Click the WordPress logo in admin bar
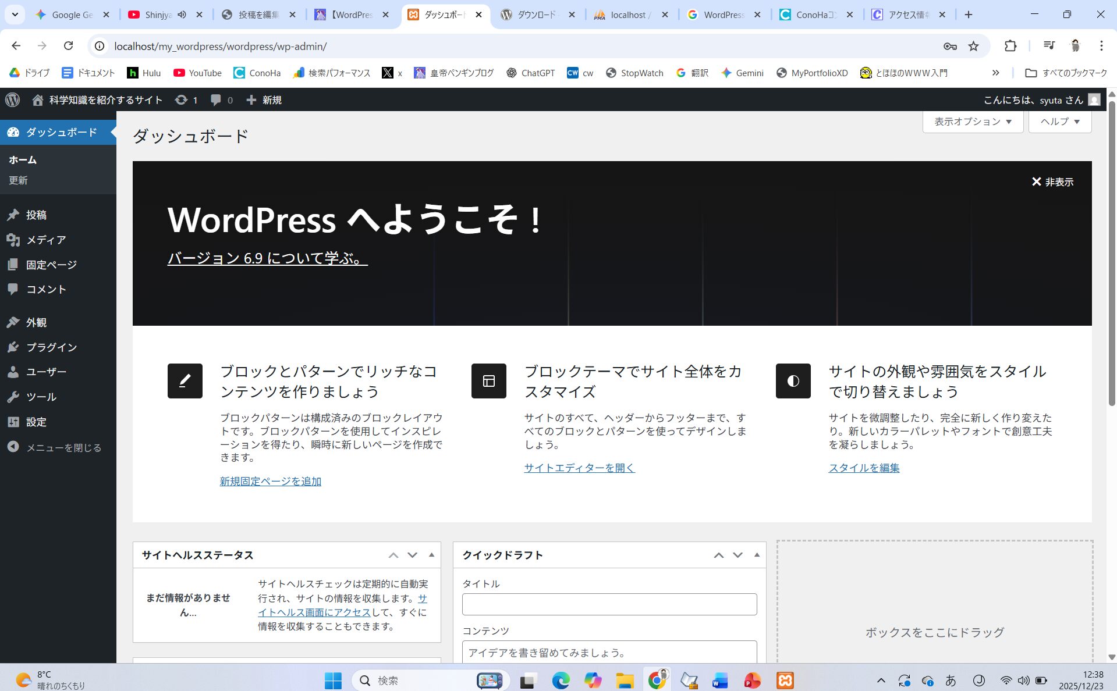 pyautogui.click(x=13, y=100)
